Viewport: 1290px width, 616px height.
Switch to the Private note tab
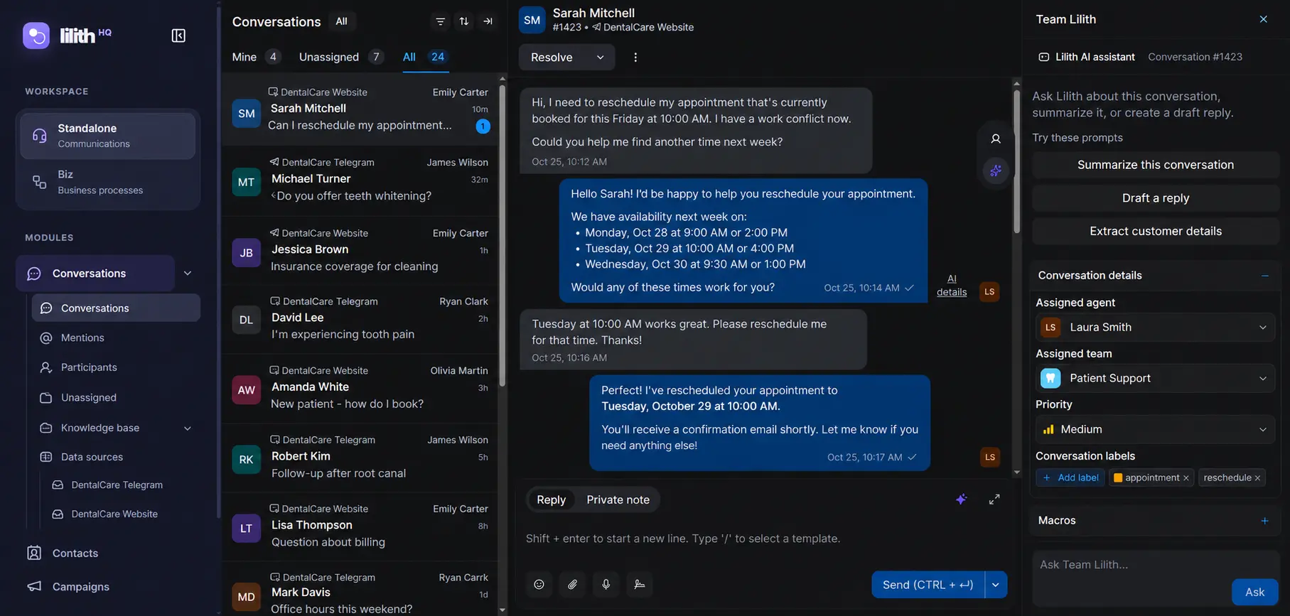pos(618,499)
